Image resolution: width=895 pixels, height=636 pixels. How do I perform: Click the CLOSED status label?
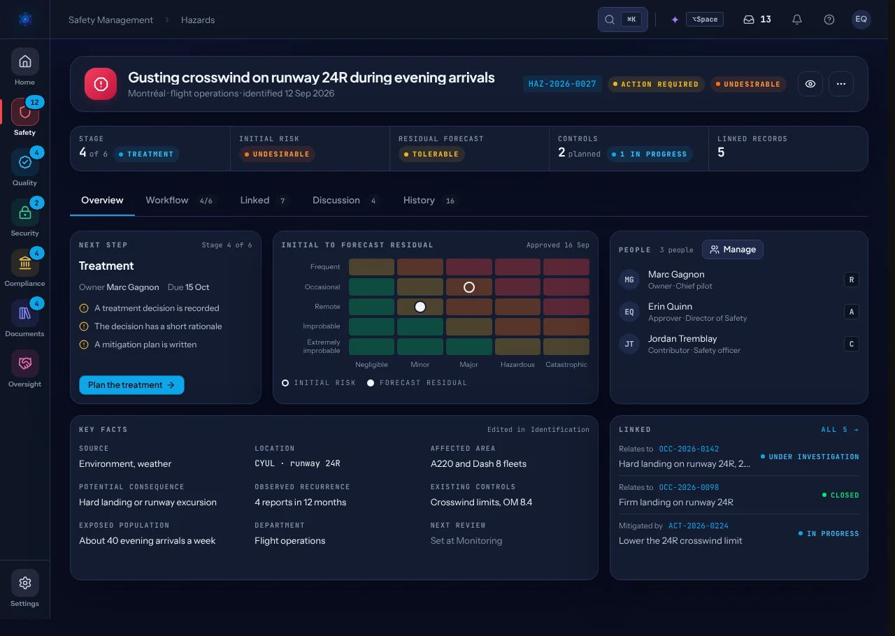[x=840, y=496]
